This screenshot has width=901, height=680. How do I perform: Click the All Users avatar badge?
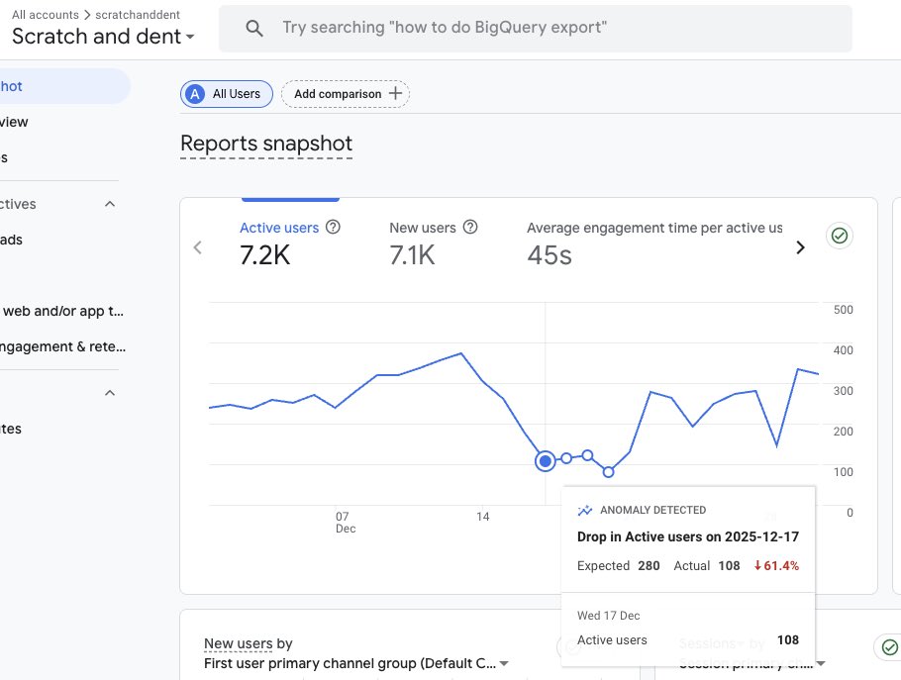pos(195,94)
